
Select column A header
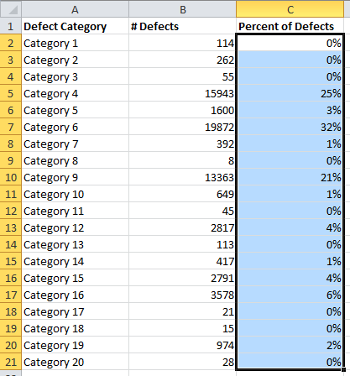pos(75,10)
